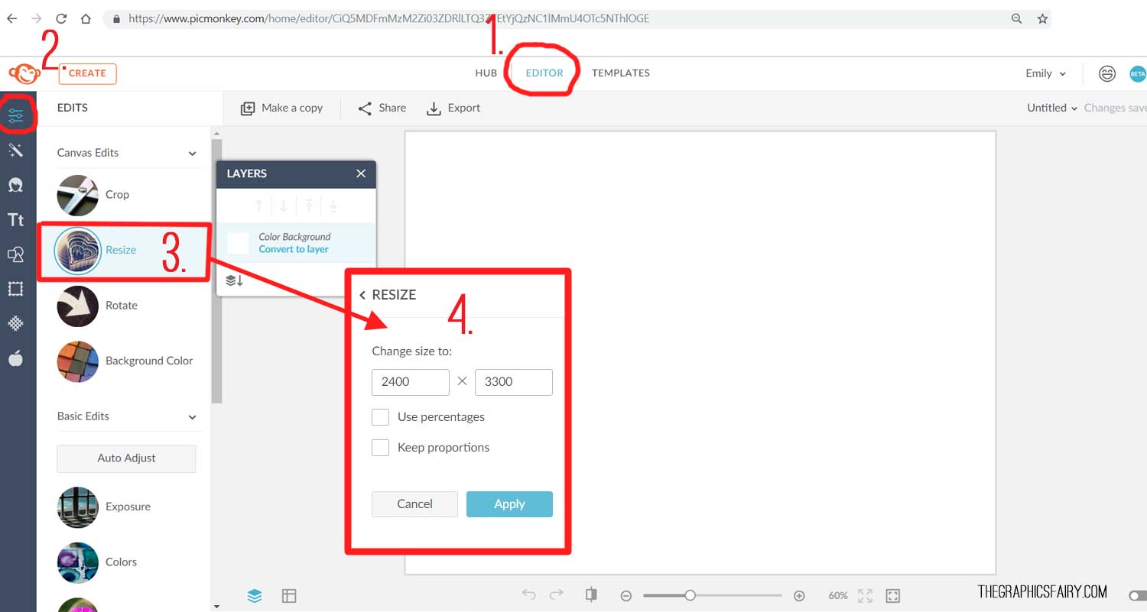Click the Auto Adjust button

pos(126,458)
